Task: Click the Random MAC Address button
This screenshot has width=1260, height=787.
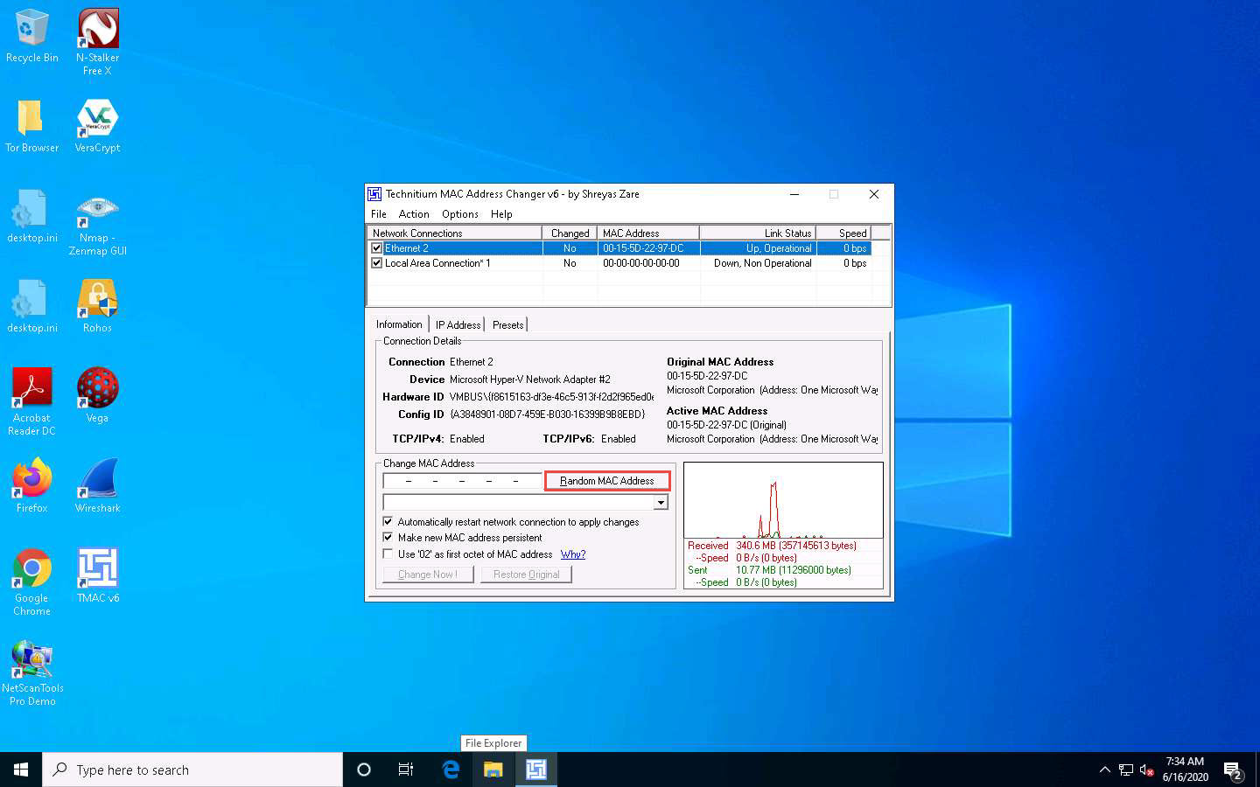Action: (x=607, y=481)
